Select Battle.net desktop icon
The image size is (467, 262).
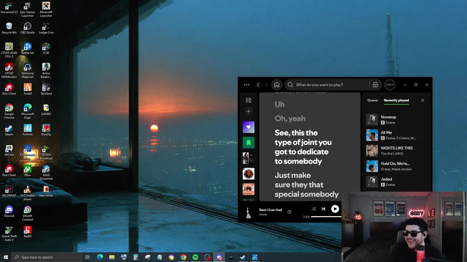pos(28,49)
